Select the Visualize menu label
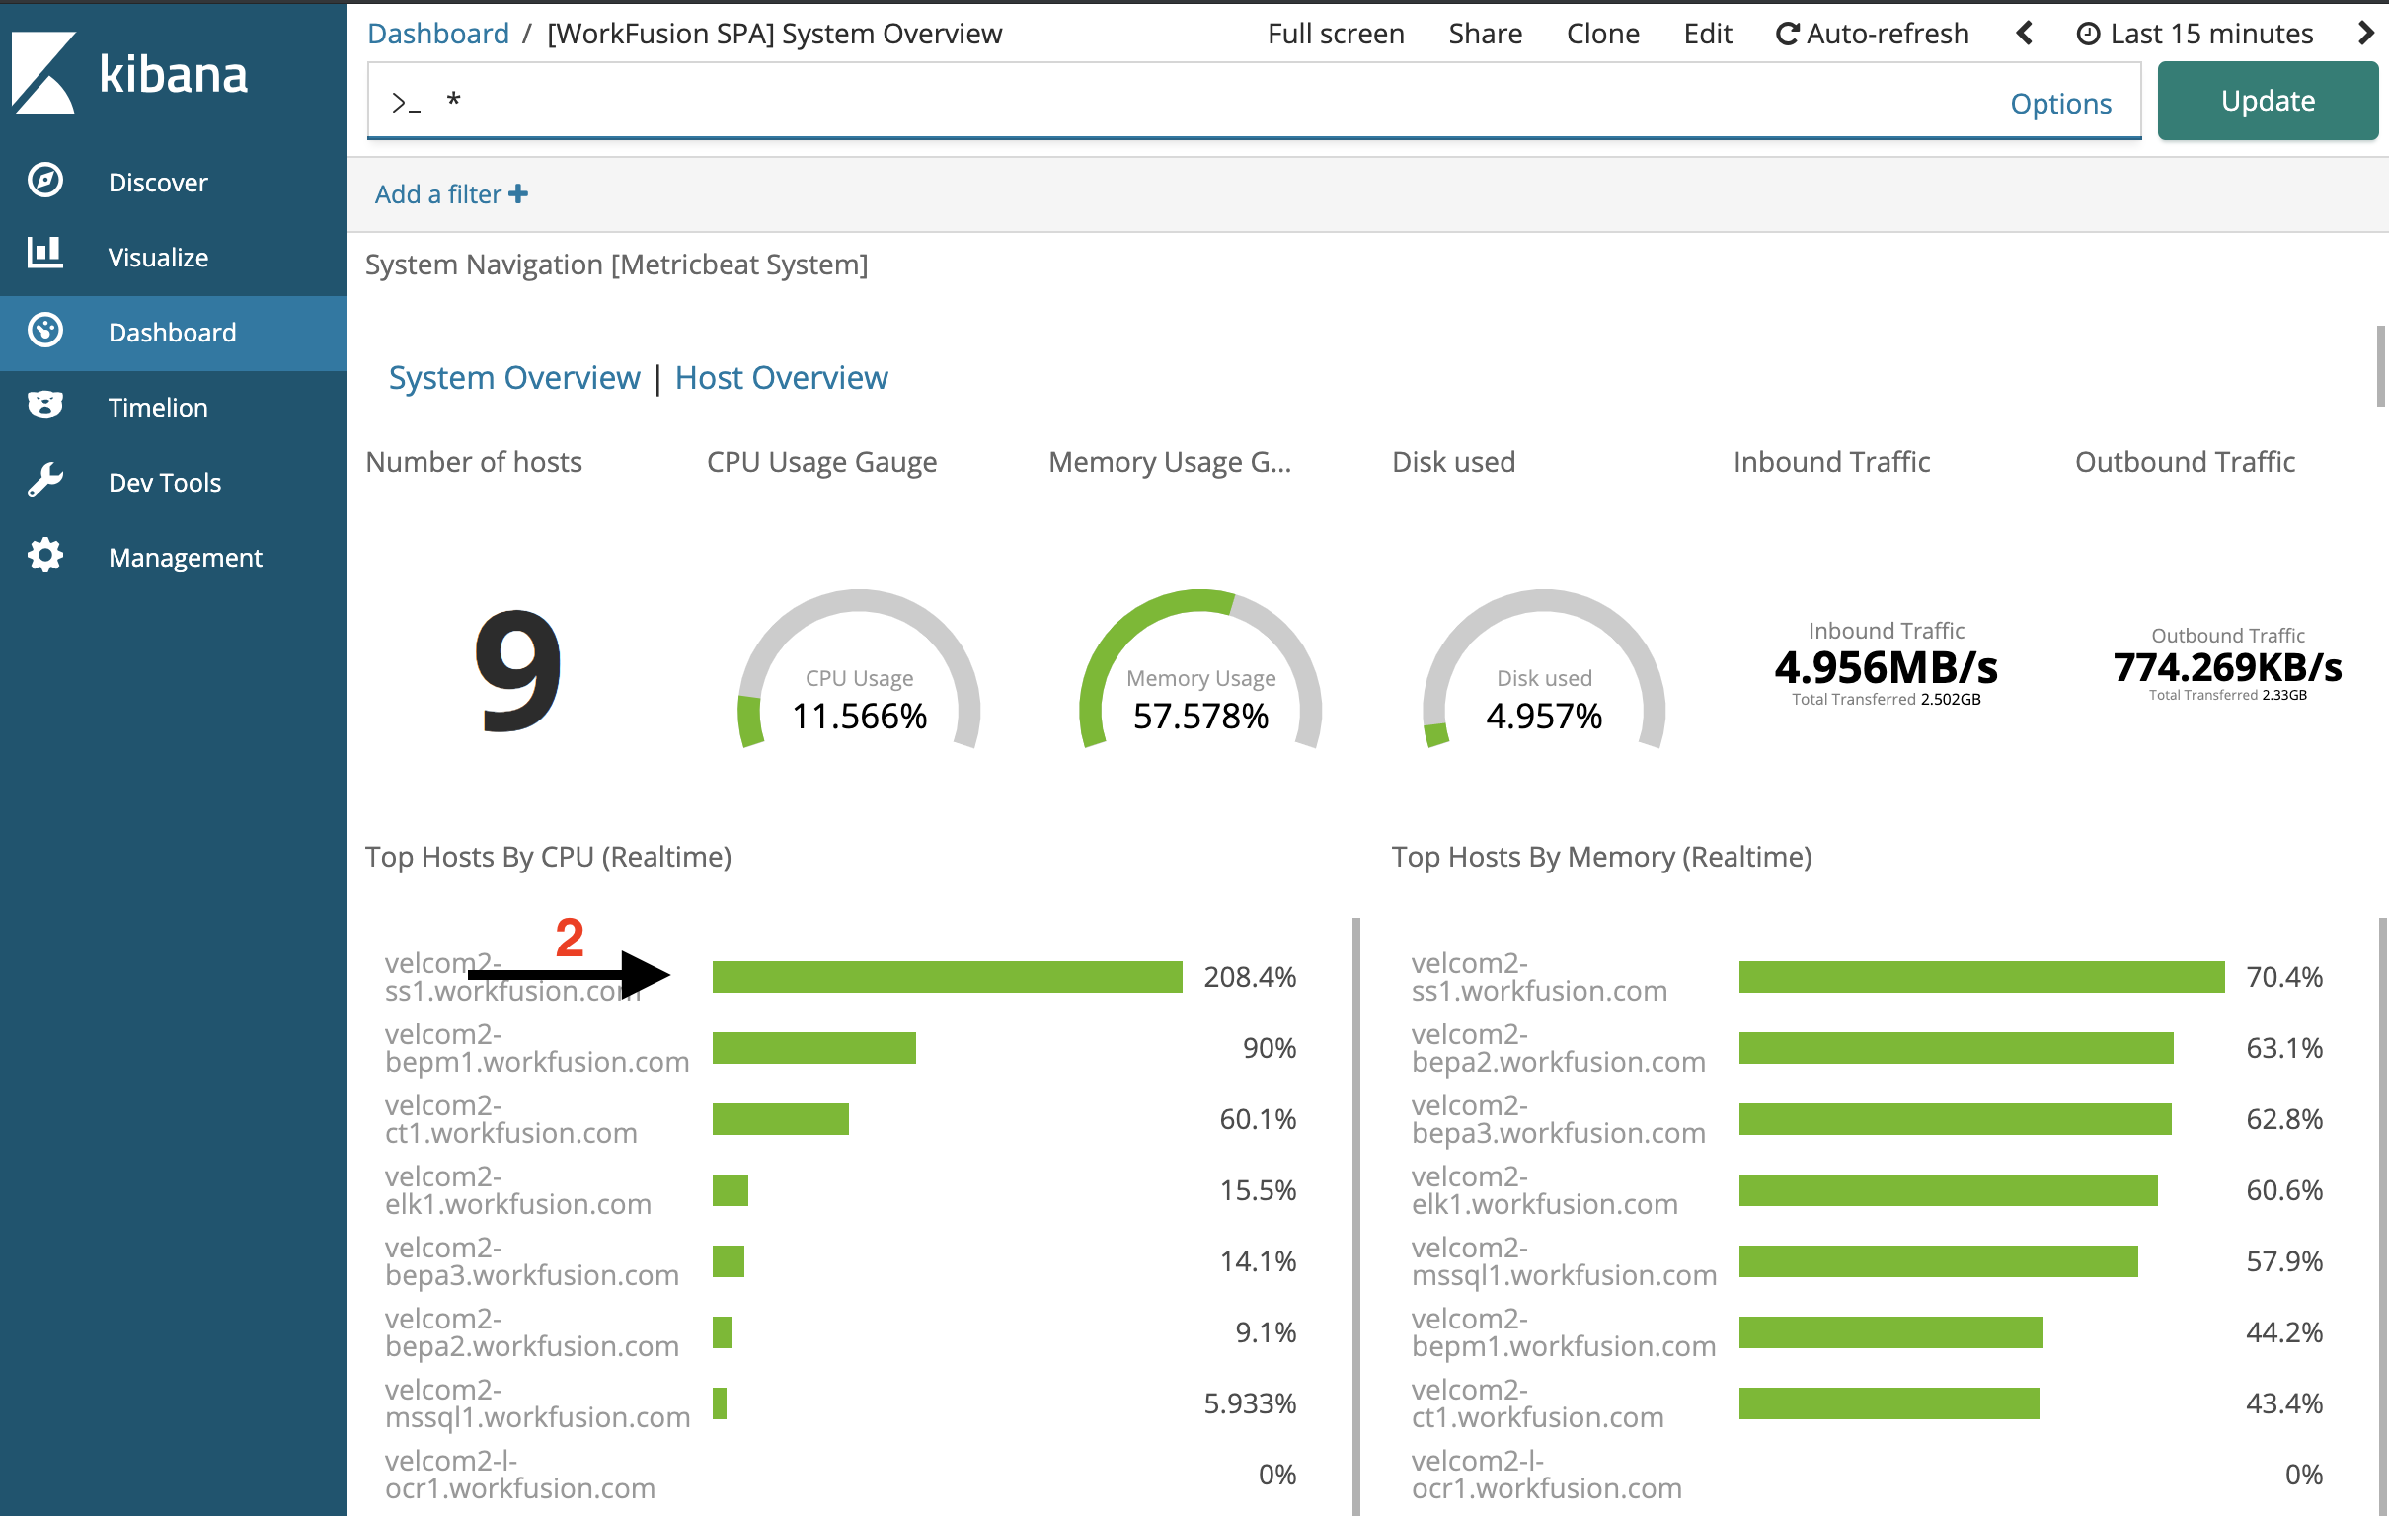 pos(158,258)
